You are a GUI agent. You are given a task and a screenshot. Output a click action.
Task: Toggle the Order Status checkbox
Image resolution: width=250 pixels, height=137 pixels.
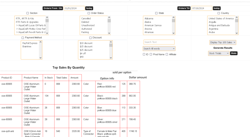89,13
